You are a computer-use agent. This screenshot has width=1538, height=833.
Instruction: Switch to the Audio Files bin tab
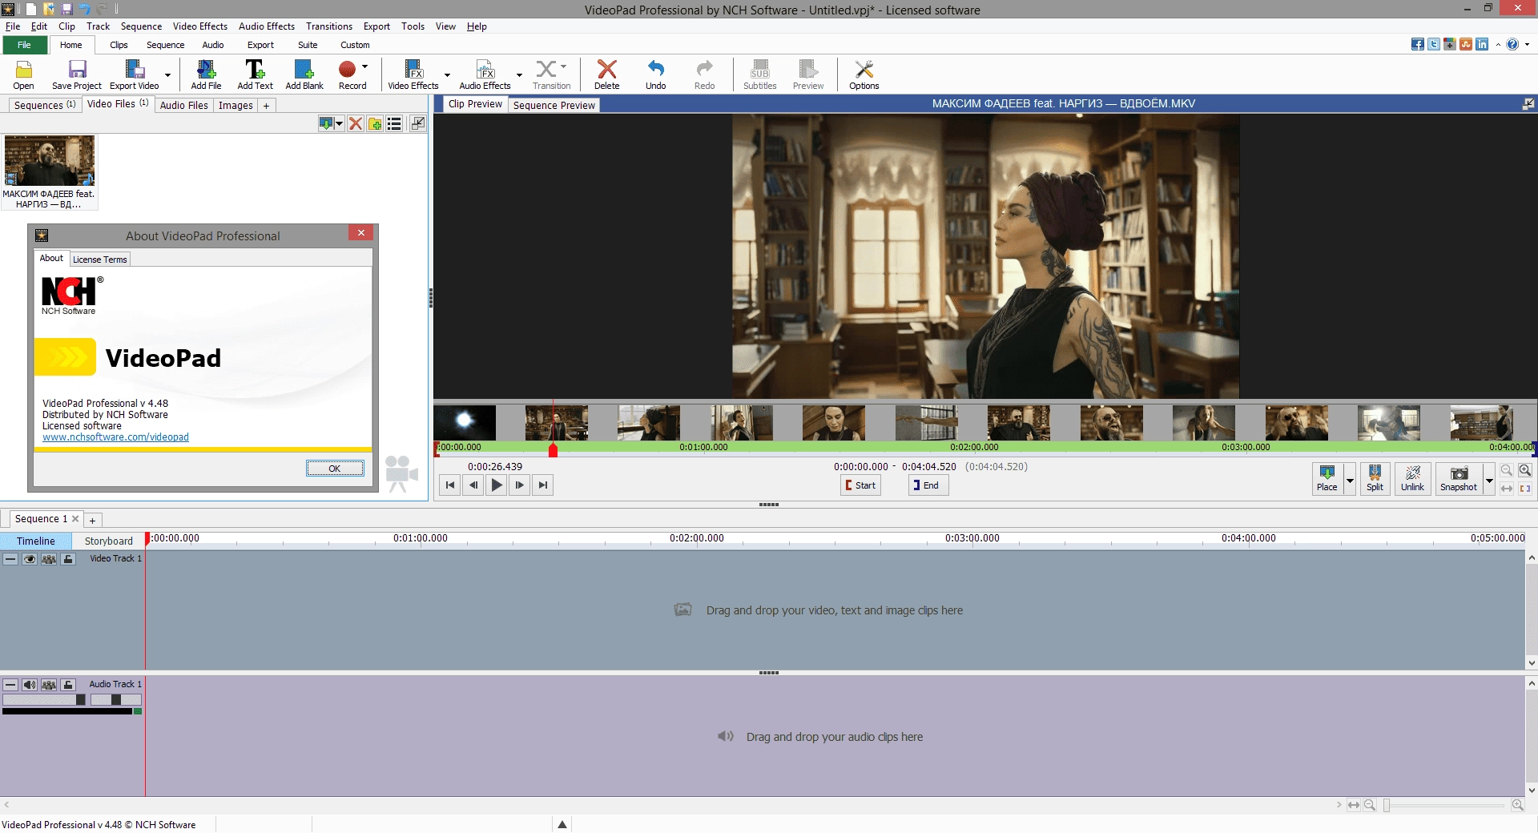(x=183, y=105)
